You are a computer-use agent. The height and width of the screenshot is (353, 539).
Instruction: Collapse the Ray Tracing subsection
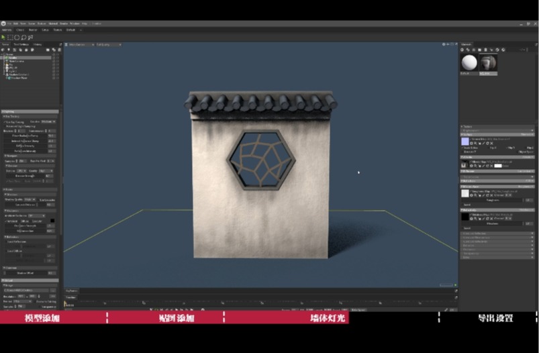30,117
